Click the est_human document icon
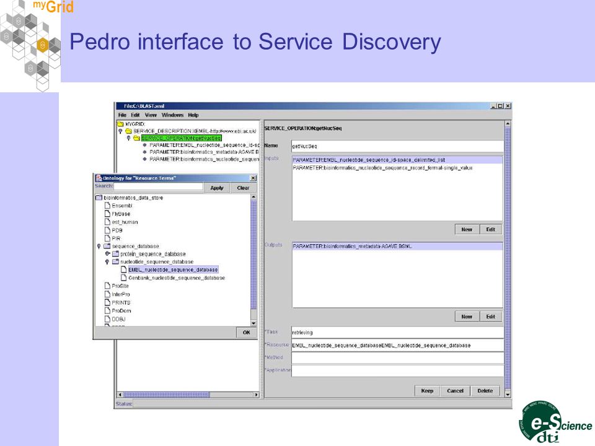Viewport: 595px width, 446px height. tap(107, 222)
